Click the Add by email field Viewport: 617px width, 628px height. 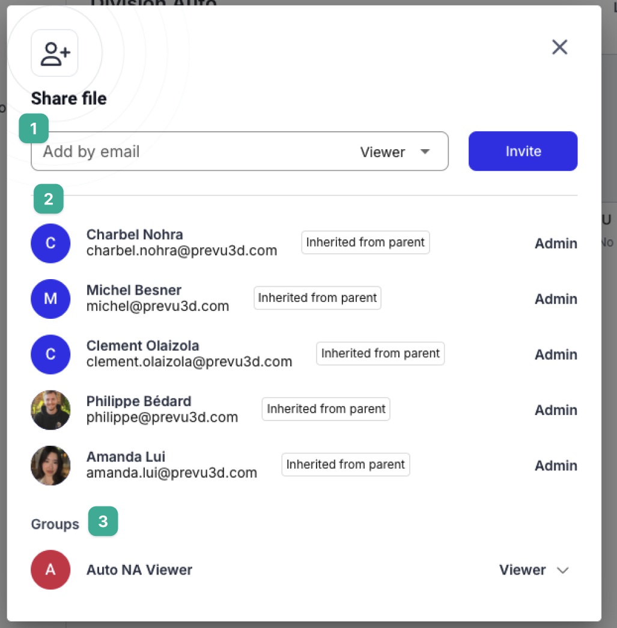[192, 152]
